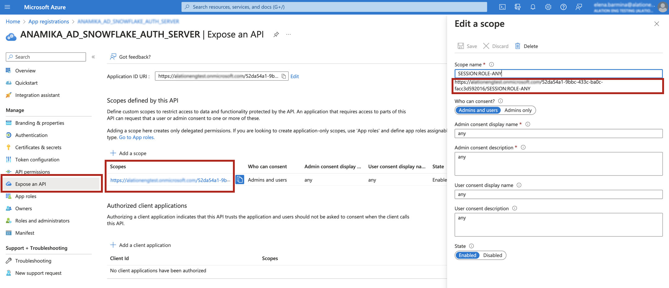The image size is (669, 288).
Task: Click the user account avatar
Action: [662, 7]
